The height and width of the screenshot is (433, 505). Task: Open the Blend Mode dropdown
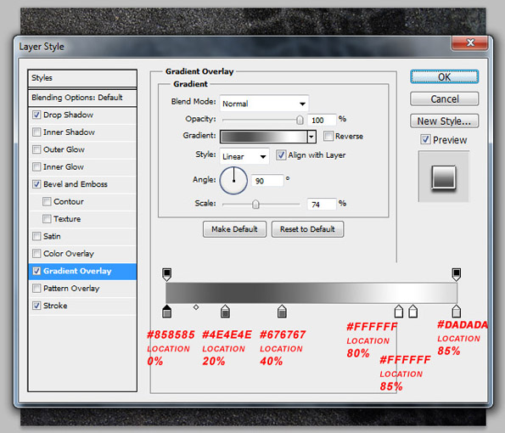coord(264,104)
